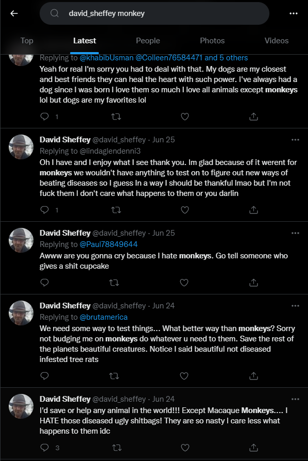Retweet the reply to @brutamerica

click(114, 376)
